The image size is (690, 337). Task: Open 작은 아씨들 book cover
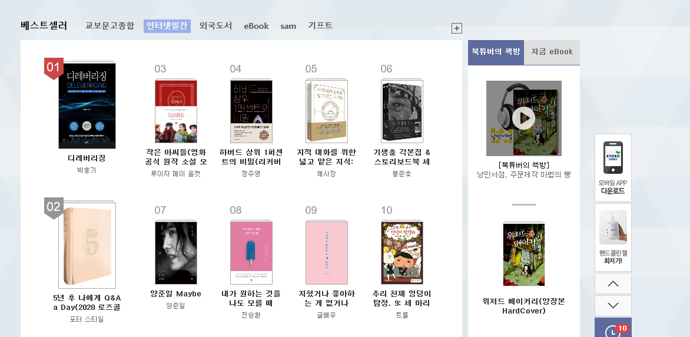[x=176, y=111]
